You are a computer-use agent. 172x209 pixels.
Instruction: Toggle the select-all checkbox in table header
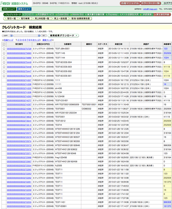[x=4, y=44]
